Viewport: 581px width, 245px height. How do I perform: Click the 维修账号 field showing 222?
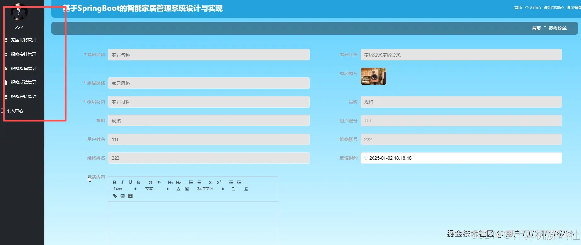[x=461, y=139]
